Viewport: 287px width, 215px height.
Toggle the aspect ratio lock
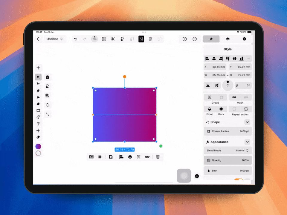[228, 75]
